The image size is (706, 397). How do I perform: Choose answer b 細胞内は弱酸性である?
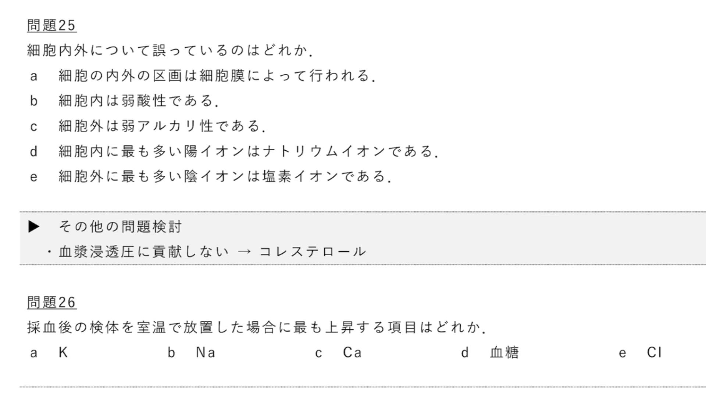coord(138,101)
